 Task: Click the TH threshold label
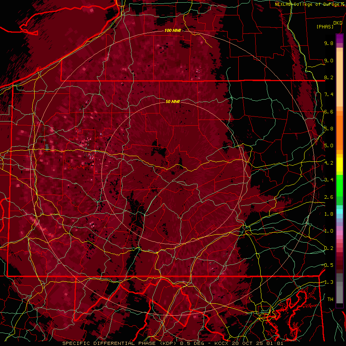(x=330, y=299)
